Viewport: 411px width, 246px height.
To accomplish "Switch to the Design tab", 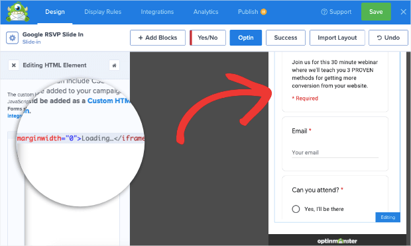I will tap(55, 12).
